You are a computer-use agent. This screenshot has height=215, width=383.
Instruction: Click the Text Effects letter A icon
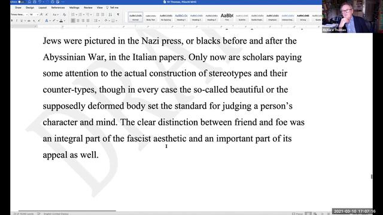coord(47,21)
